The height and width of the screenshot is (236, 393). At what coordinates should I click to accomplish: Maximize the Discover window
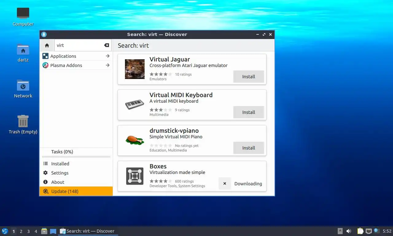[264, 34]
